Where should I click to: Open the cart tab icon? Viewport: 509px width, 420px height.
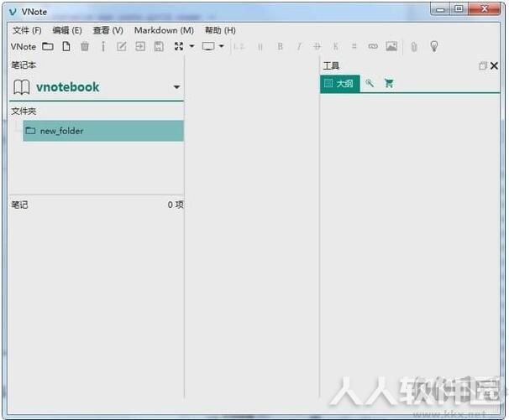pos(389,83)
